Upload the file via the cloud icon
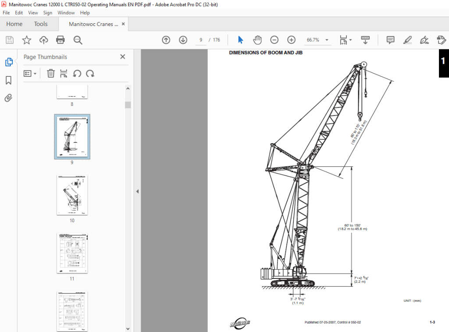 pos(43,40)
